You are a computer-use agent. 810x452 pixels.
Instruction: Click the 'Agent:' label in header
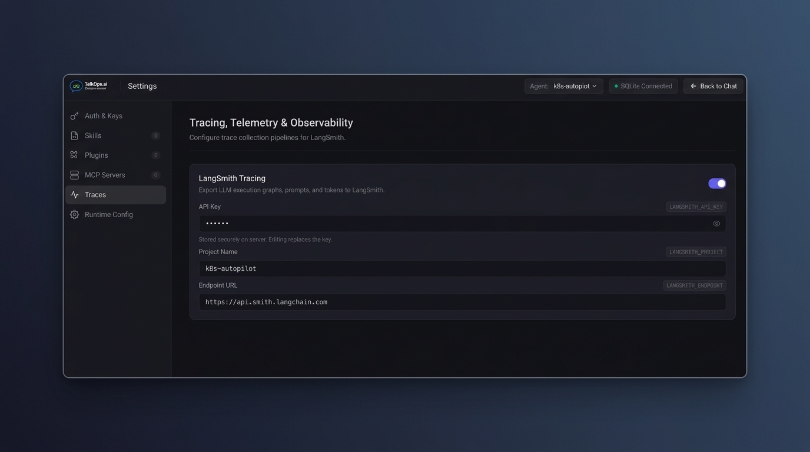click(x=539, y=86)
